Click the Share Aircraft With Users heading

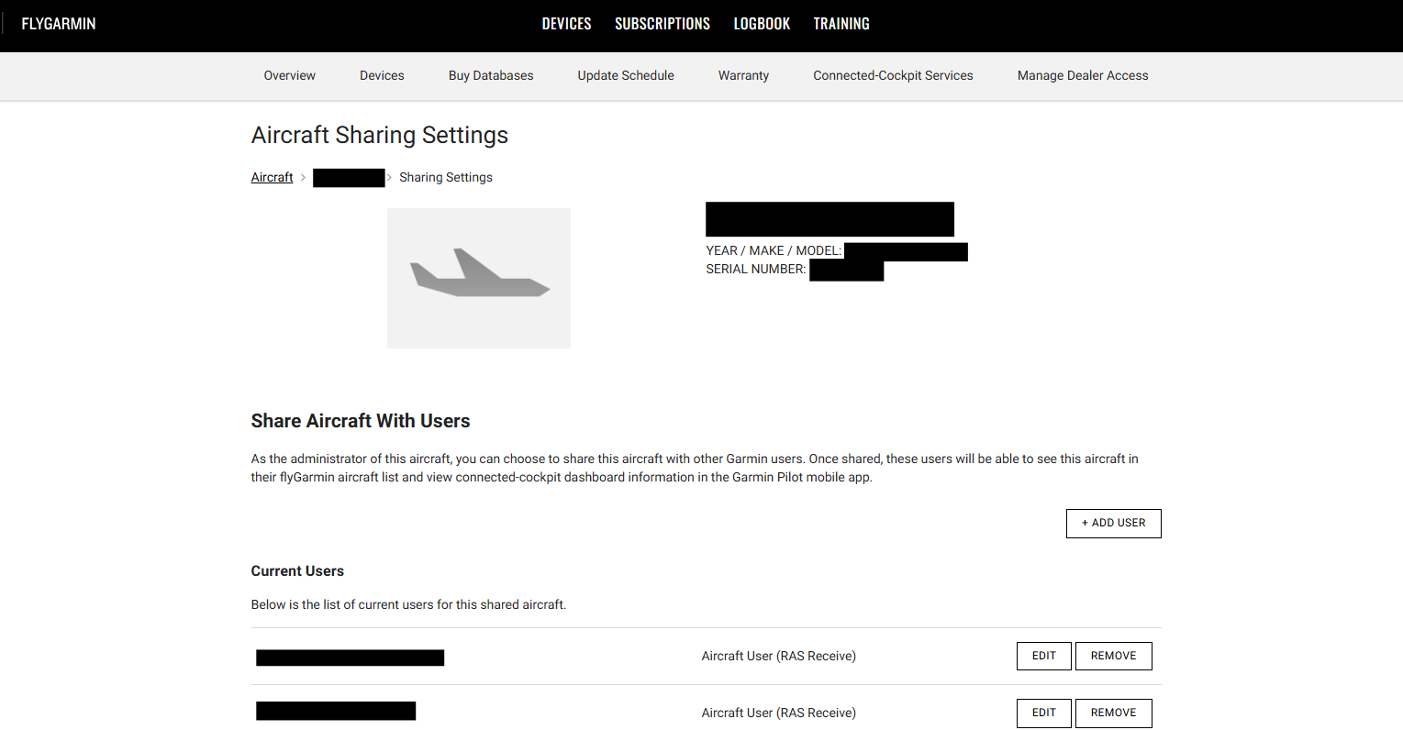pyautogui.click(x=361, y=421)
